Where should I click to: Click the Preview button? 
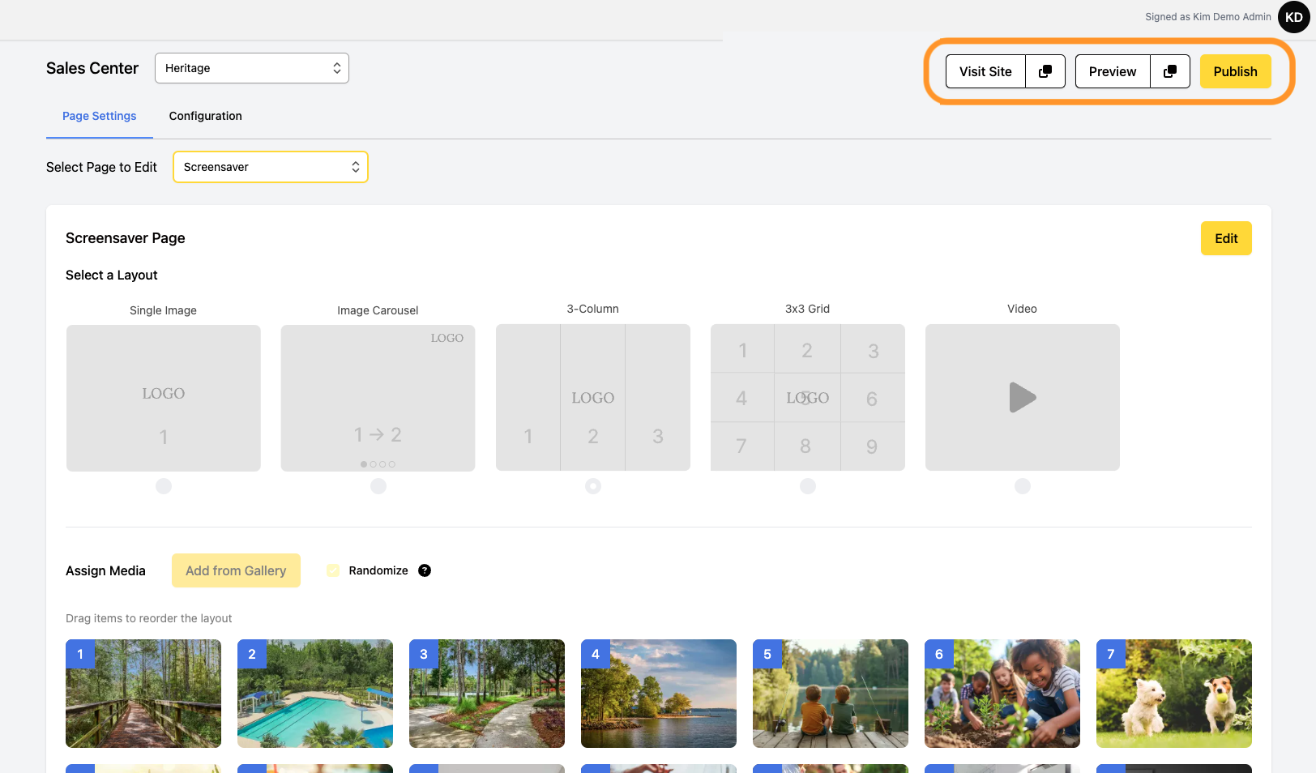coord(1113,71)
